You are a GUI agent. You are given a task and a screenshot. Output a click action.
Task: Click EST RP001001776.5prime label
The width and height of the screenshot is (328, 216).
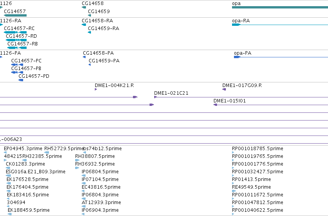[x=257, y=164]
